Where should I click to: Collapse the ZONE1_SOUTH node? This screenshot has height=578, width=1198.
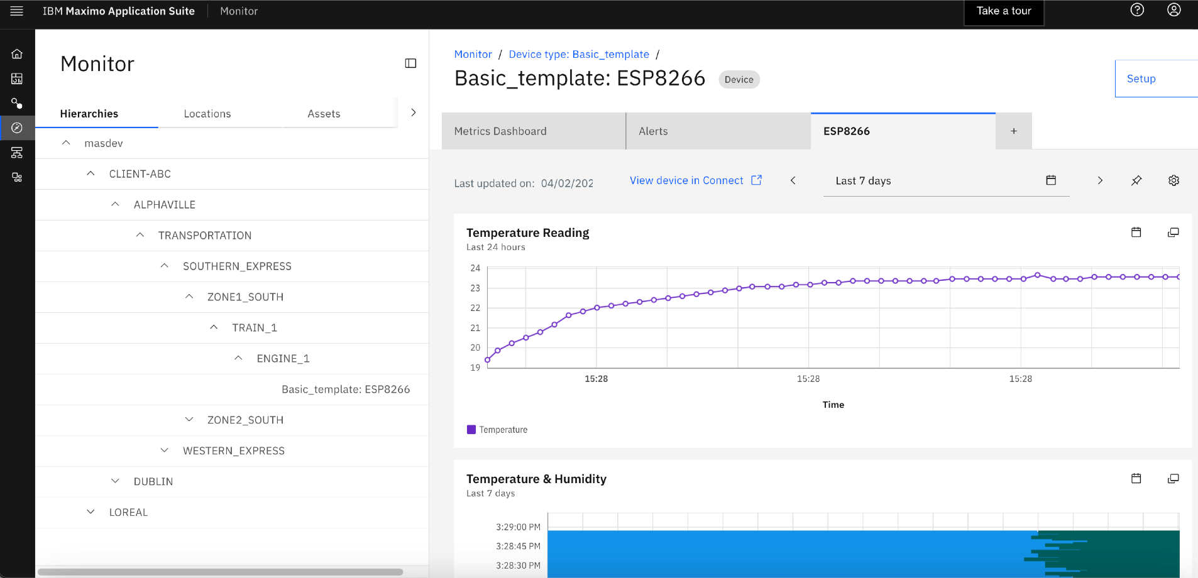pyautogui.click(x=189, y=297)
